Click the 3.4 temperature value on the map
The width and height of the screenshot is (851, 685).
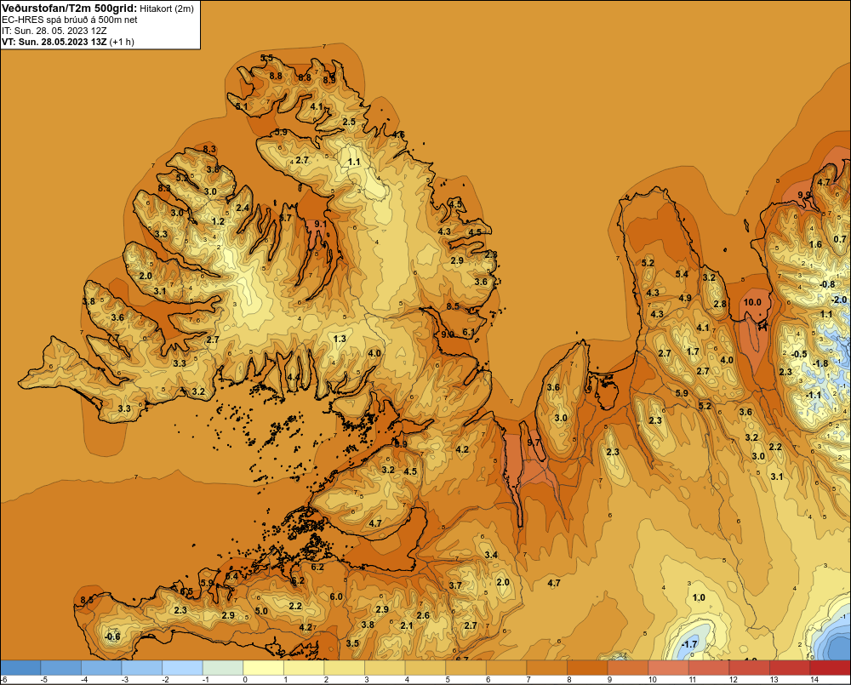click(491, 555)
